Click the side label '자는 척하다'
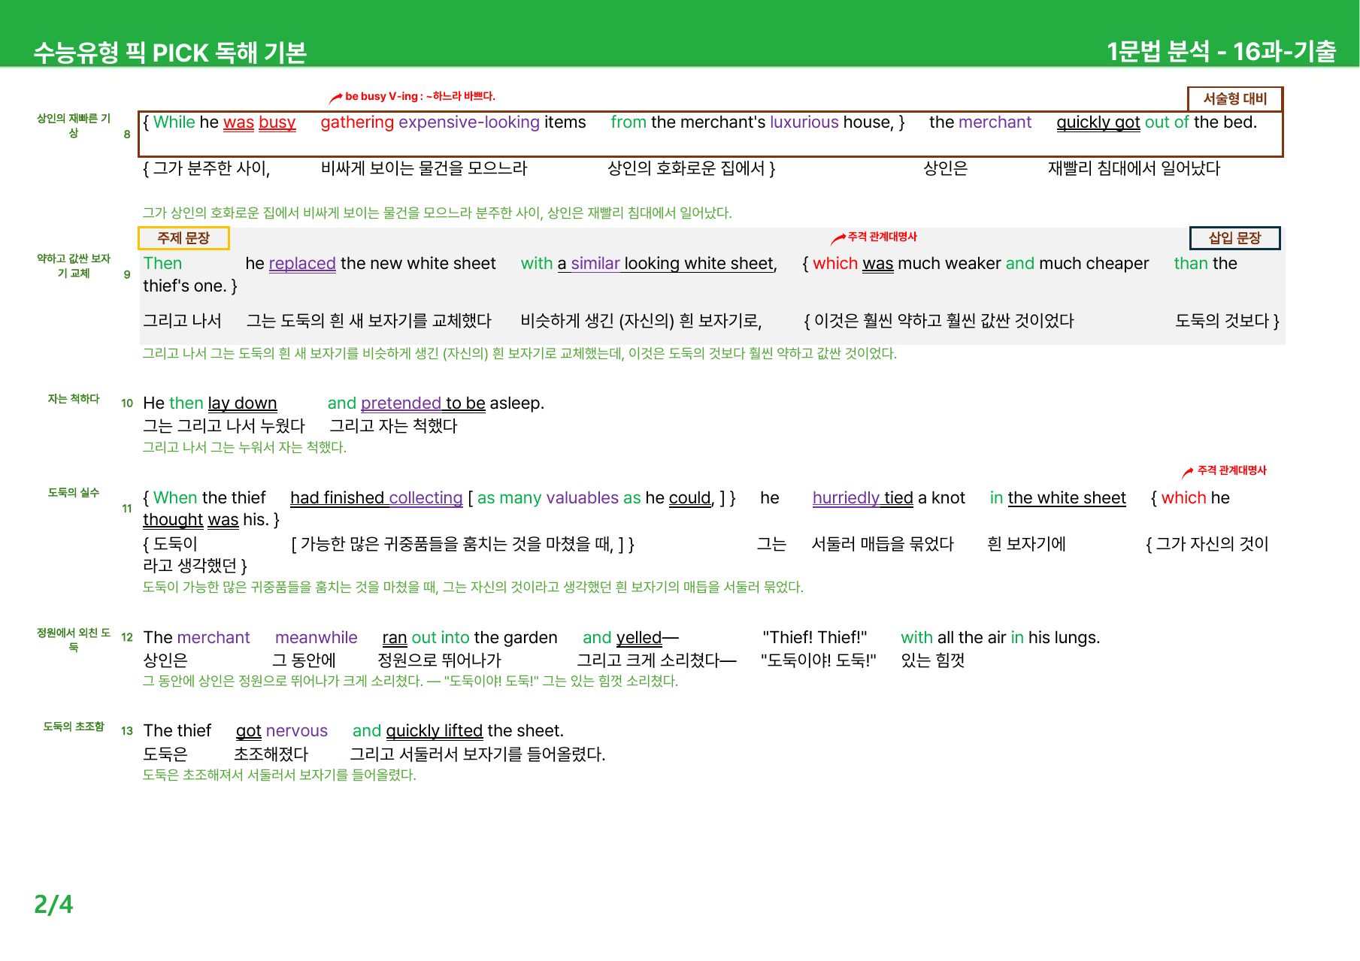The width and height of the screenshot is (1360, 961). [74, 399]
